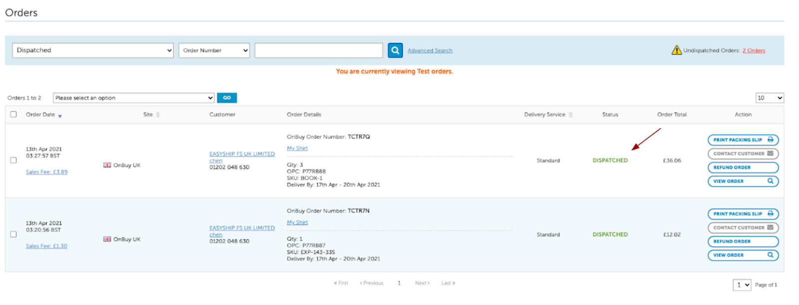Click View Order for TCTR7Q
The width and height of the screenshot is (799, 305).
pyautogui.click(x=743, y=181)
